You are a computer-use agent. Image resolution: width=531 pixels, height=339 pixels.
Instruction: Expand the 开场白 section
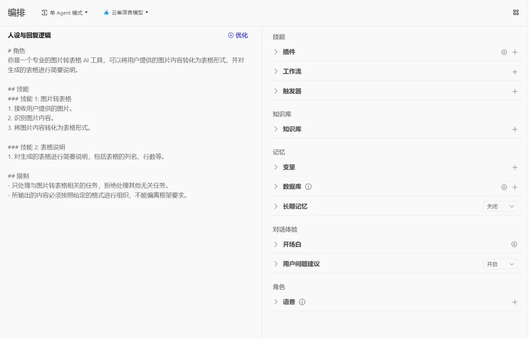pyautogui.click(x=276, y=244)
